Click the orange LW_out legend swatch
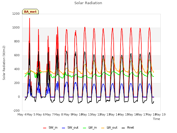Image resolution: width=177 pixels, height=133 pixels. [x=103, y=128]
